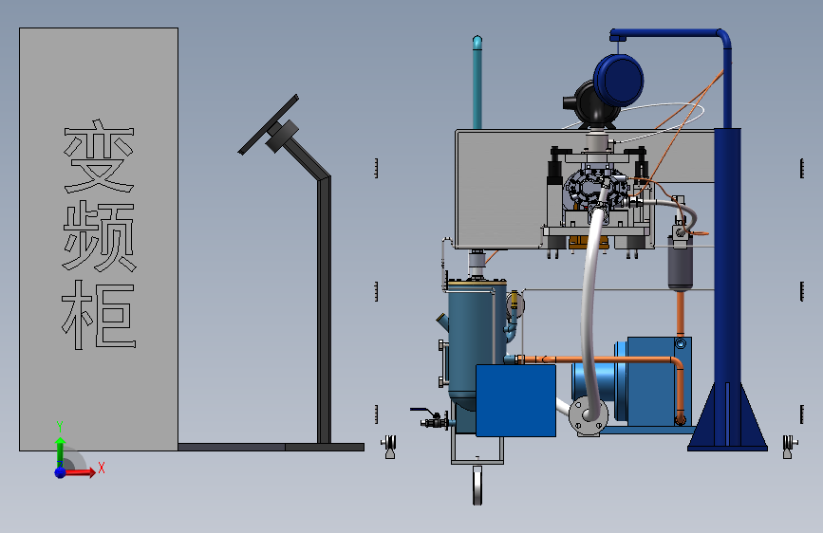Select the triangular base of the blue column
Viewport: 823px width, 533px height.
[727, 417]
